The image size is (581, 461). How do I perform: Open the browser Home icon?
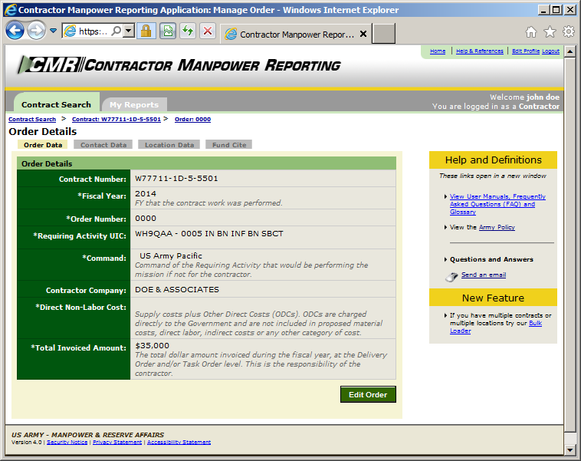531,32
